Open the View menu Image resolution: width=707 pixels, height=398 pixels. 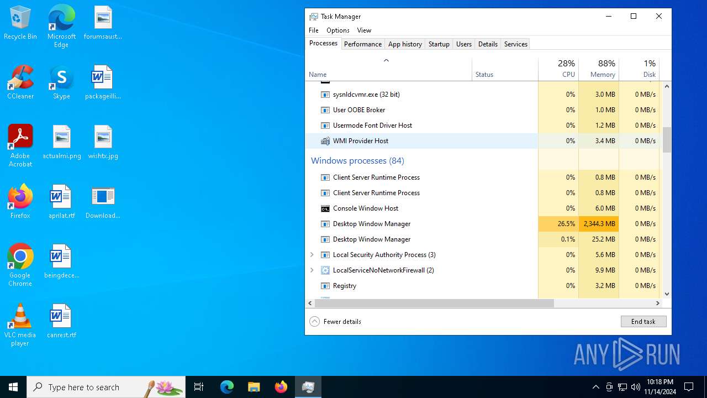364,30
